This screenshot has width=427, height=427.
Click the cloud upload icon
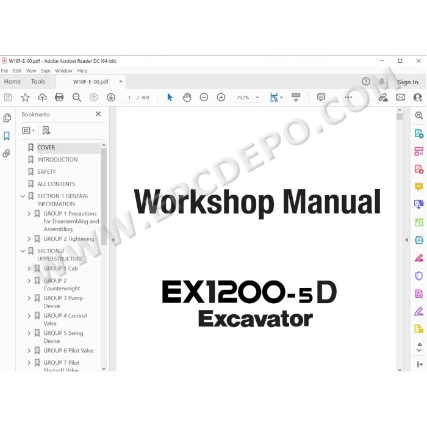[x=42, y=97]
